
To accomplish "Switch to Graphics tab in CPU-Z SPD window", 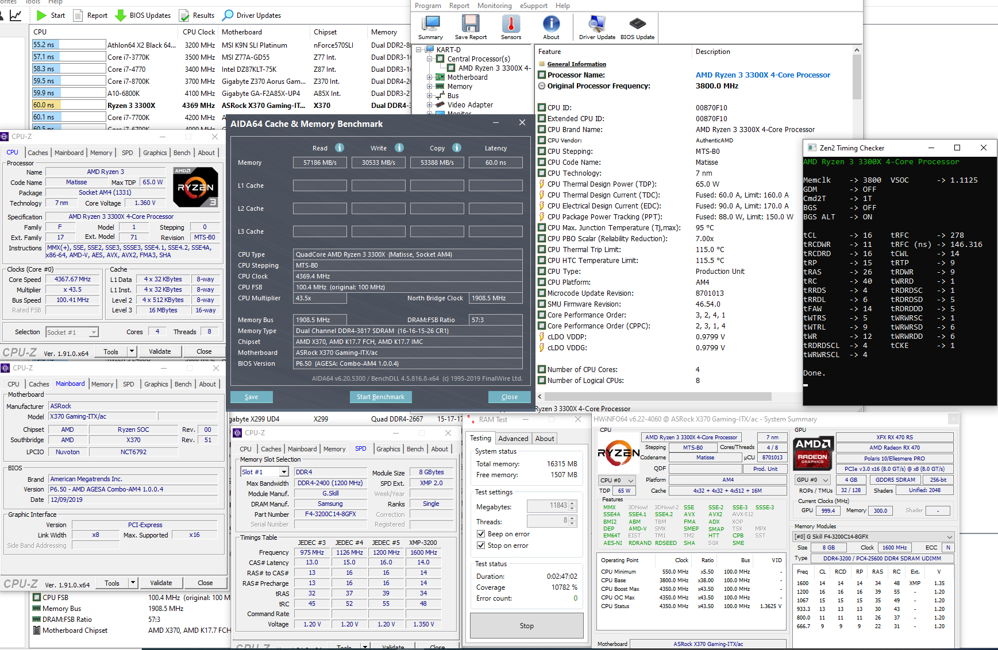I will coord(388,449).
